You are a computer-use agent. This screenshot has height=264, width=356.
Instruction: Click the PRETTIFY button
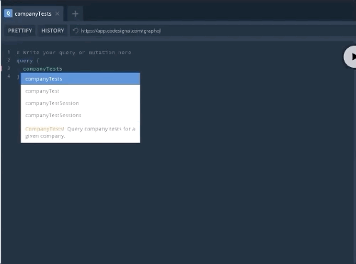20,31
